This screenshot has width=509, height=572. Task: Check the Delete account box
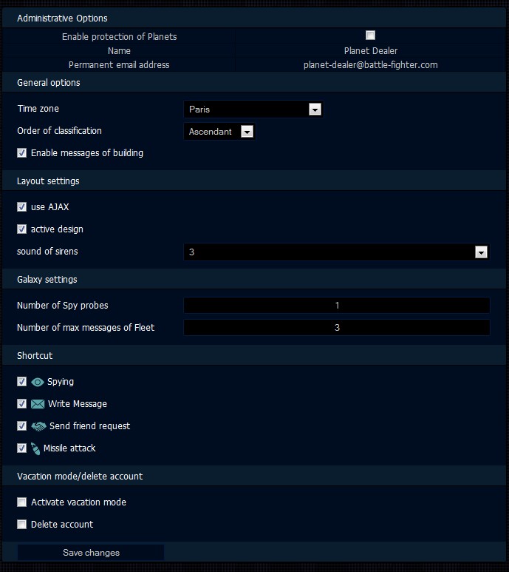[21, 525]
